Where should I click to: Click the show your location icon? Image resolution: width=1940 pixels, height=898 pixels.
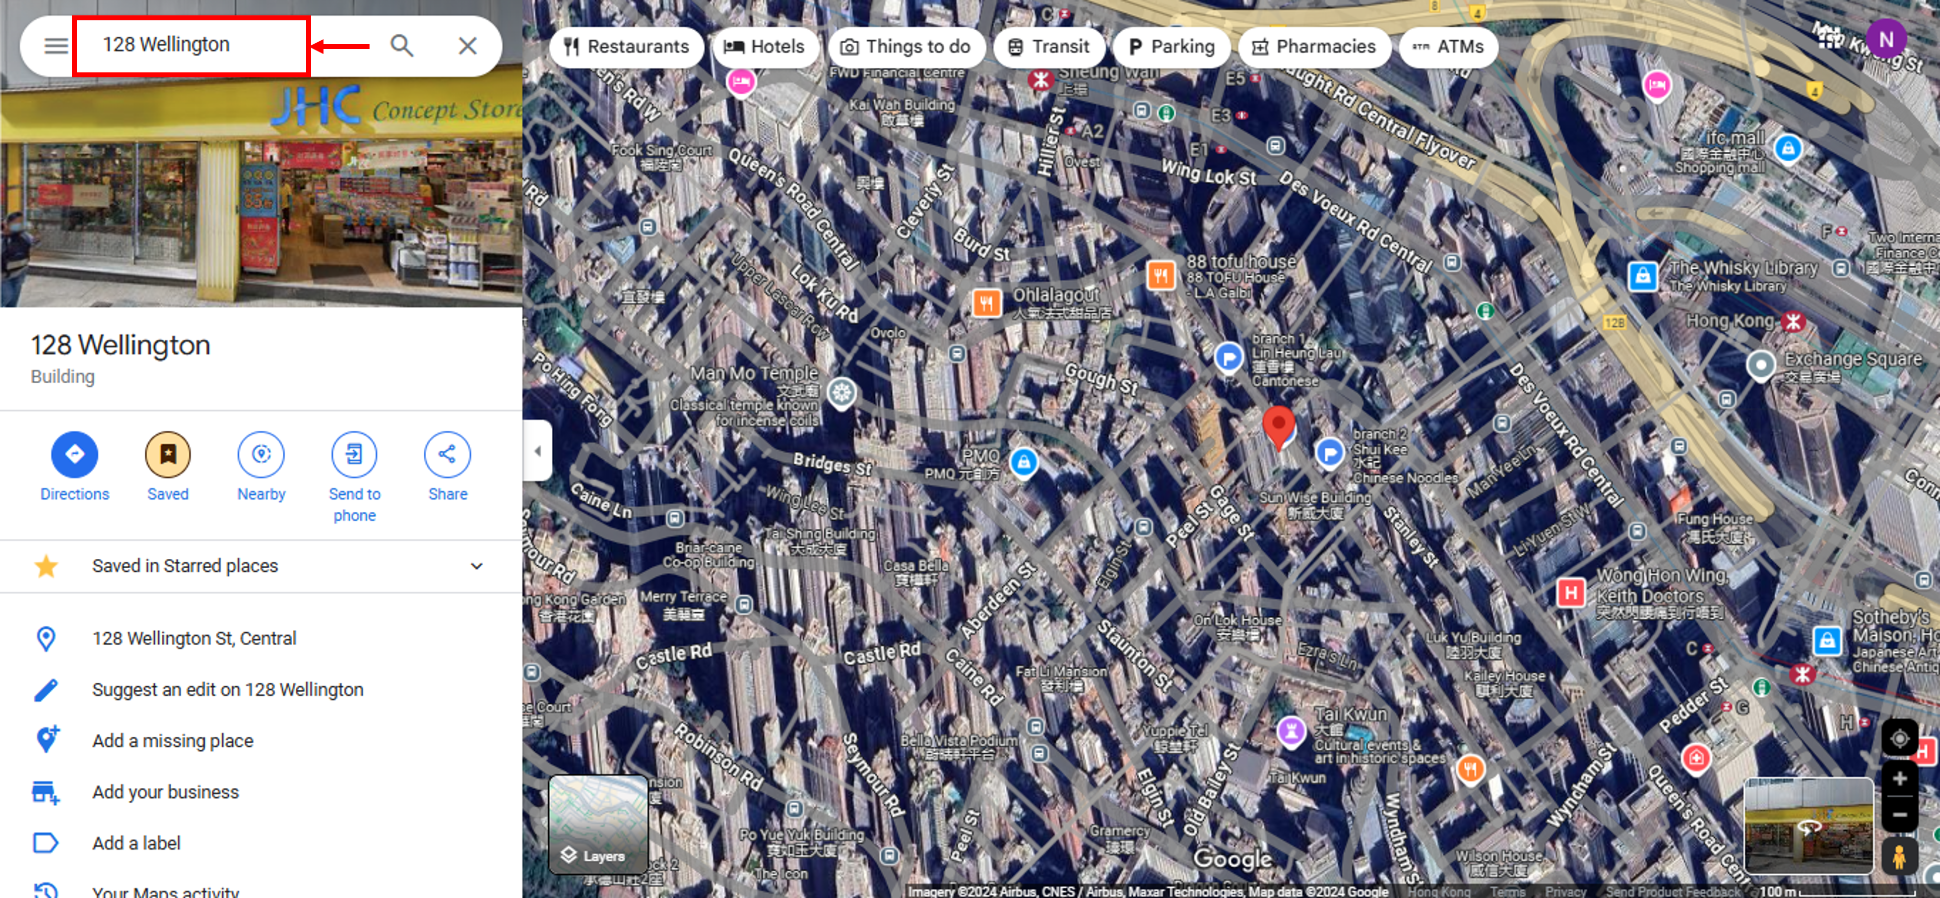[x=1899, y=738]
